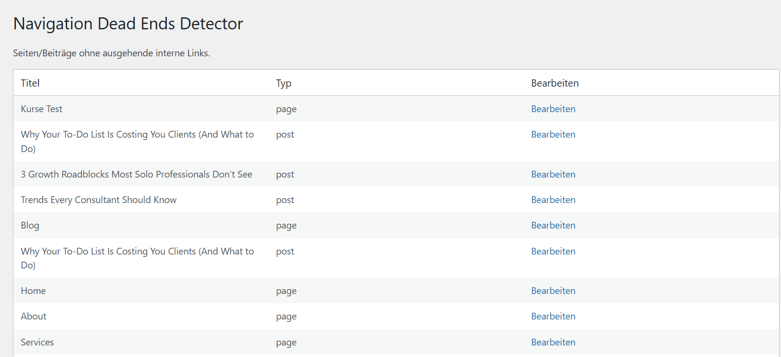Image resolution: width=781 pixels, height=357 pixels.
Task: Click the Services title cell
Action: click(37, 342)
